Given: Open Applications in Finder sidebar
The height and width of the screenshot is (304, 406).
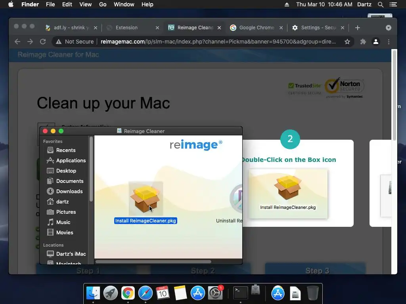Looking at the screenshot, I should coord(66,161).
